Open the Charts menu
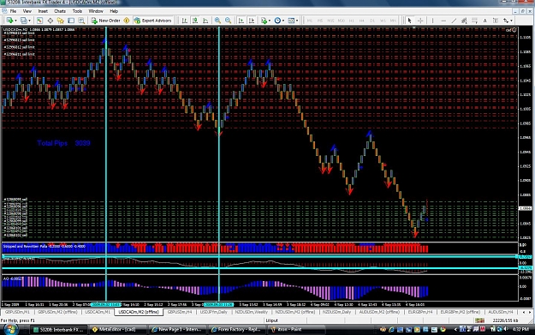535x335 pixels. 60,11
